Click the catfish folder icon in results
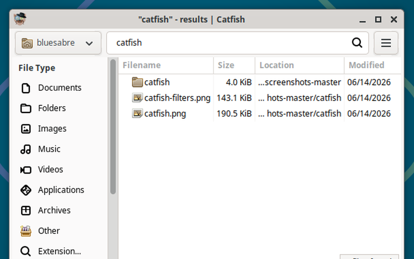 coord(137,82)
